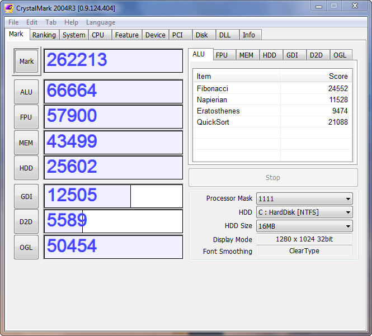Select the Fibonacci row
372x336 pixels.
[272, 88]
